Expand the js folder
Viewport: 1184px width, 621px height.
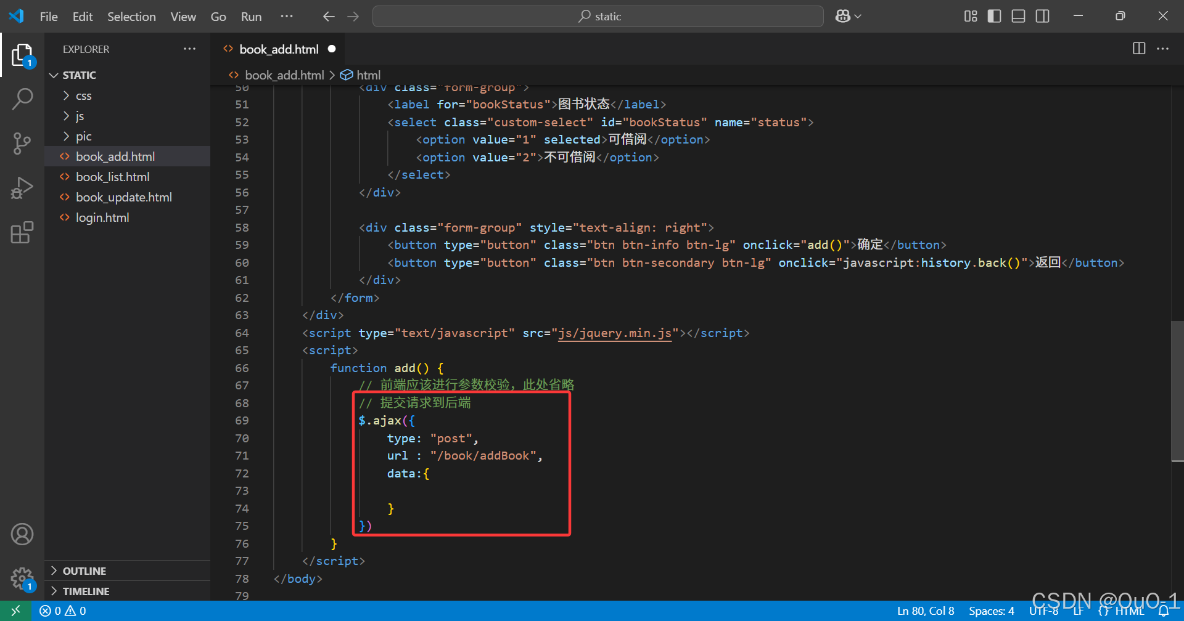coord(80,116)
